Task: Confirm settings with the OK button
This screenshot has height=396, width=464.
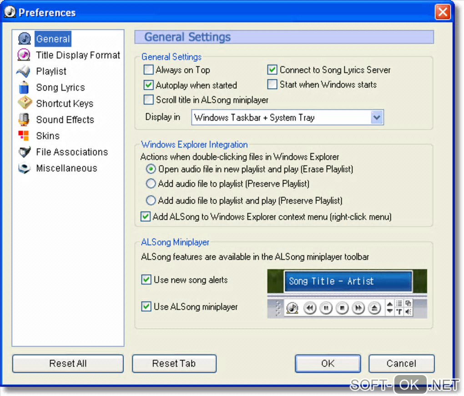Action: 328,363
